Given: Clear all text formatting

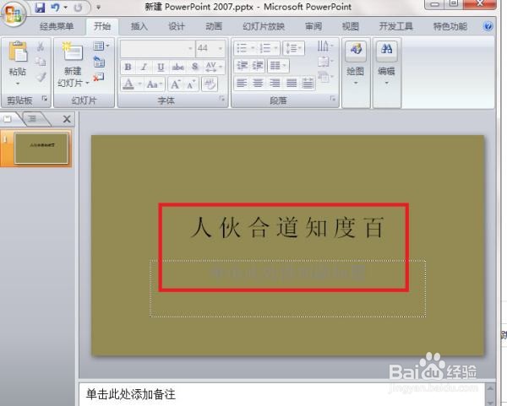Looking at the screenshot, I should [210, 84].
